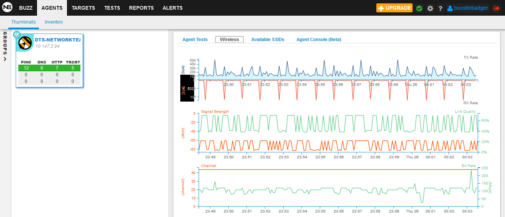Image resolution: width=505 pixels, height=217 pixels.
Task: Click the red logout arrow icon
Action: coord(496,8)
